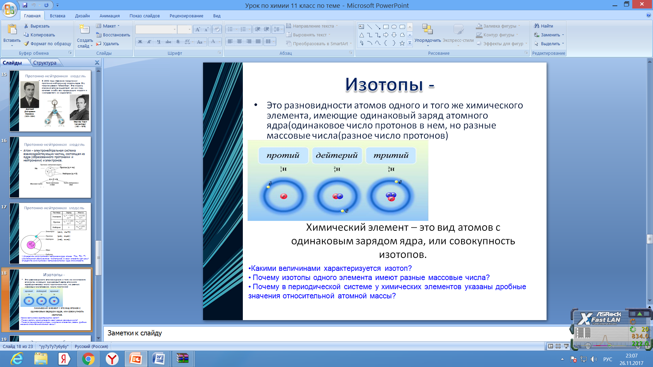
Task: Increase font size with the A up icon
Action: (x=198, y=30)
